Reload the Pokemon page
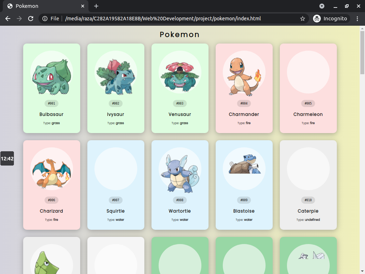The height and width of the screenshot is (274, 365). coord(31,19)
